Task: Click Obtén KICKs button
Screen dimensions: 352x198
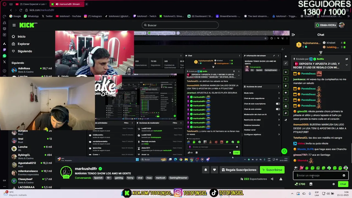Action: coord(326,25)
